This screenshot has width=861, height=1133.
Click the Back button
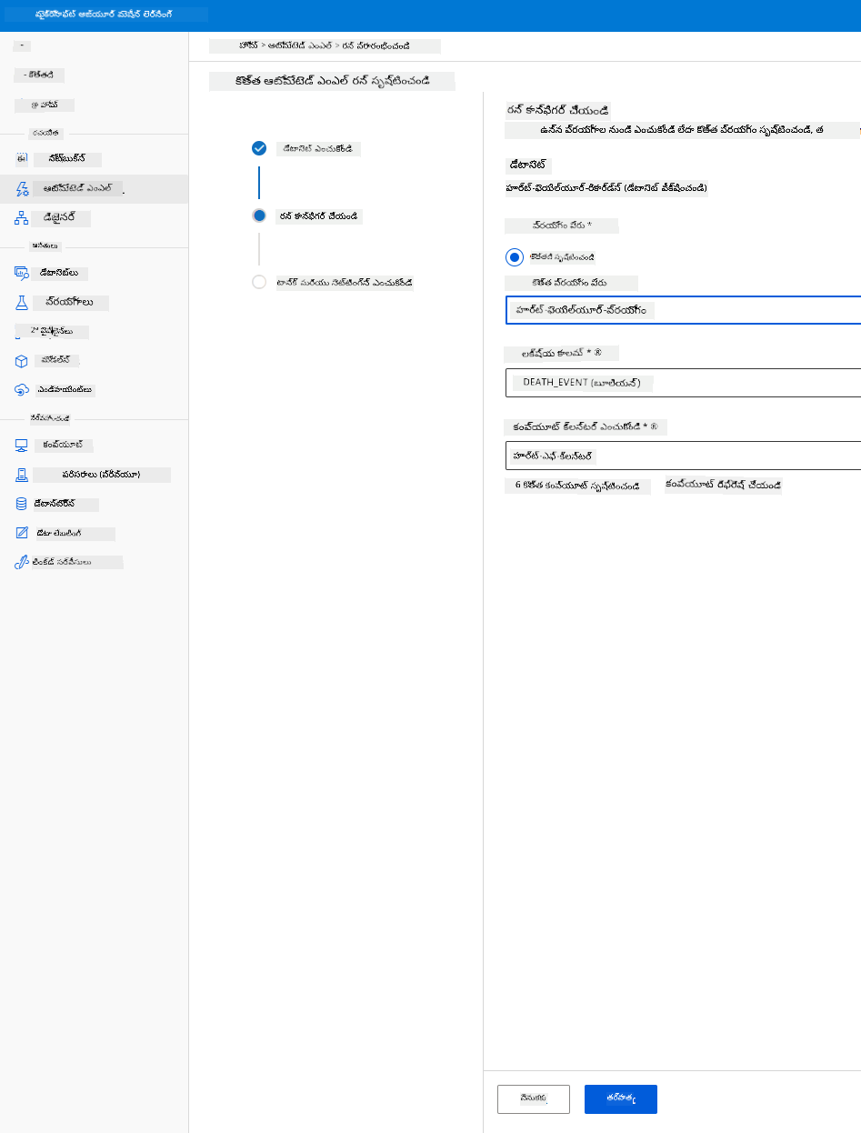tap(534, 1099)
